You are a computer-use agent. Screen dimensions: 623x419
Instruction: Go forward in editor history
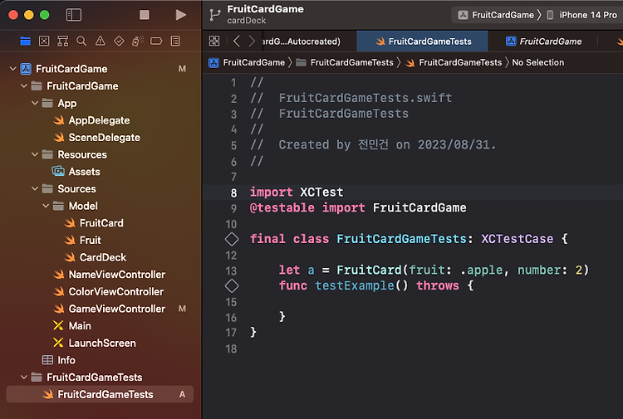[252, 41]
